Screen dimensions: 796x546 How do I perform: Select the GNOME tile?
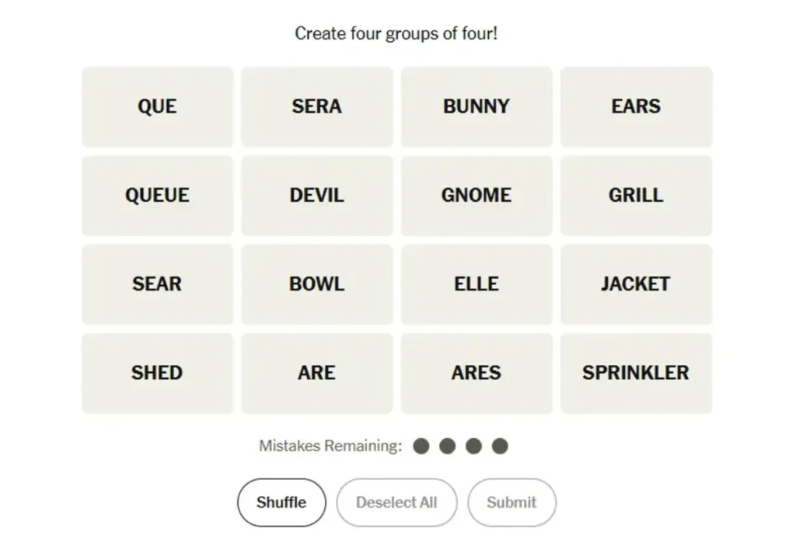point(477,195)
